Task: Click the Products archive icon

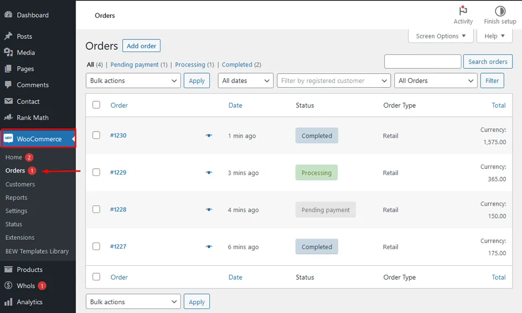Action: pos(8,269)
